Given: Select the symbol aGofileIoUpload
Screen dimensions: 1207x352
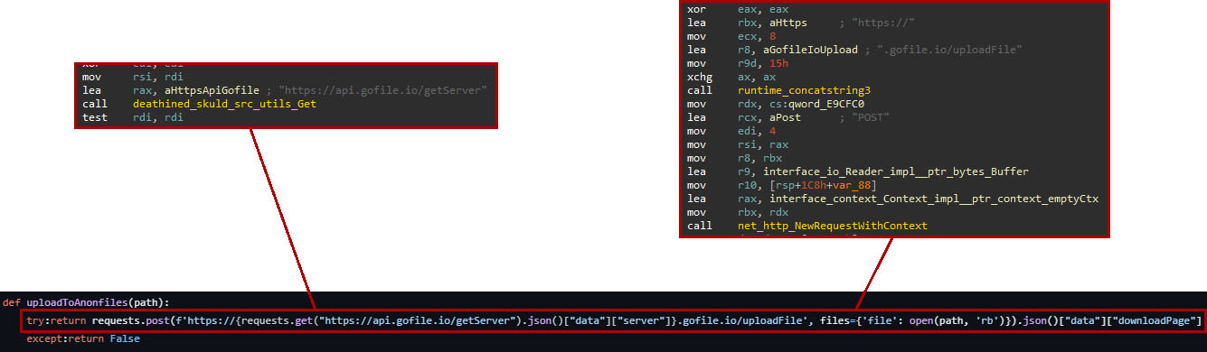Looking at the screenshot, I should [811, 50].
